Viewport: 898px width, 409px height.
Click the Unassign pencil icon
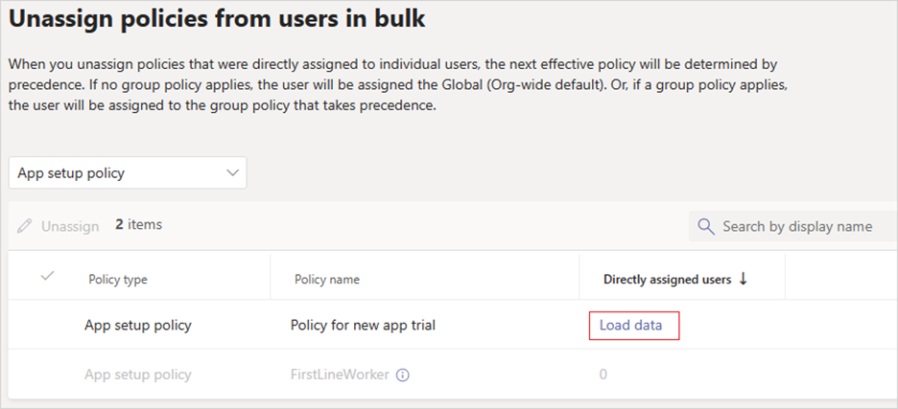coord(25,226)
